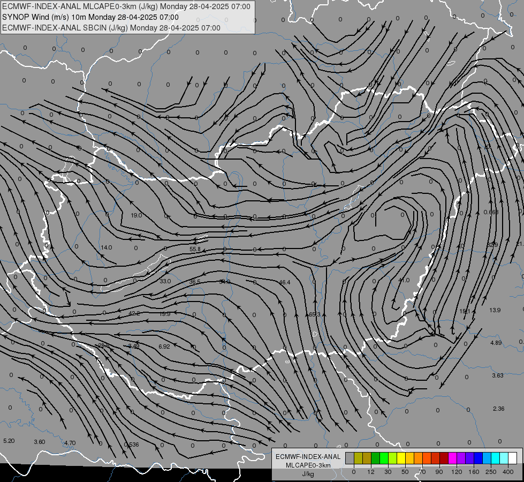
Task: Select the cyan swatch right of 250
Action: click(x=495, y=458)
